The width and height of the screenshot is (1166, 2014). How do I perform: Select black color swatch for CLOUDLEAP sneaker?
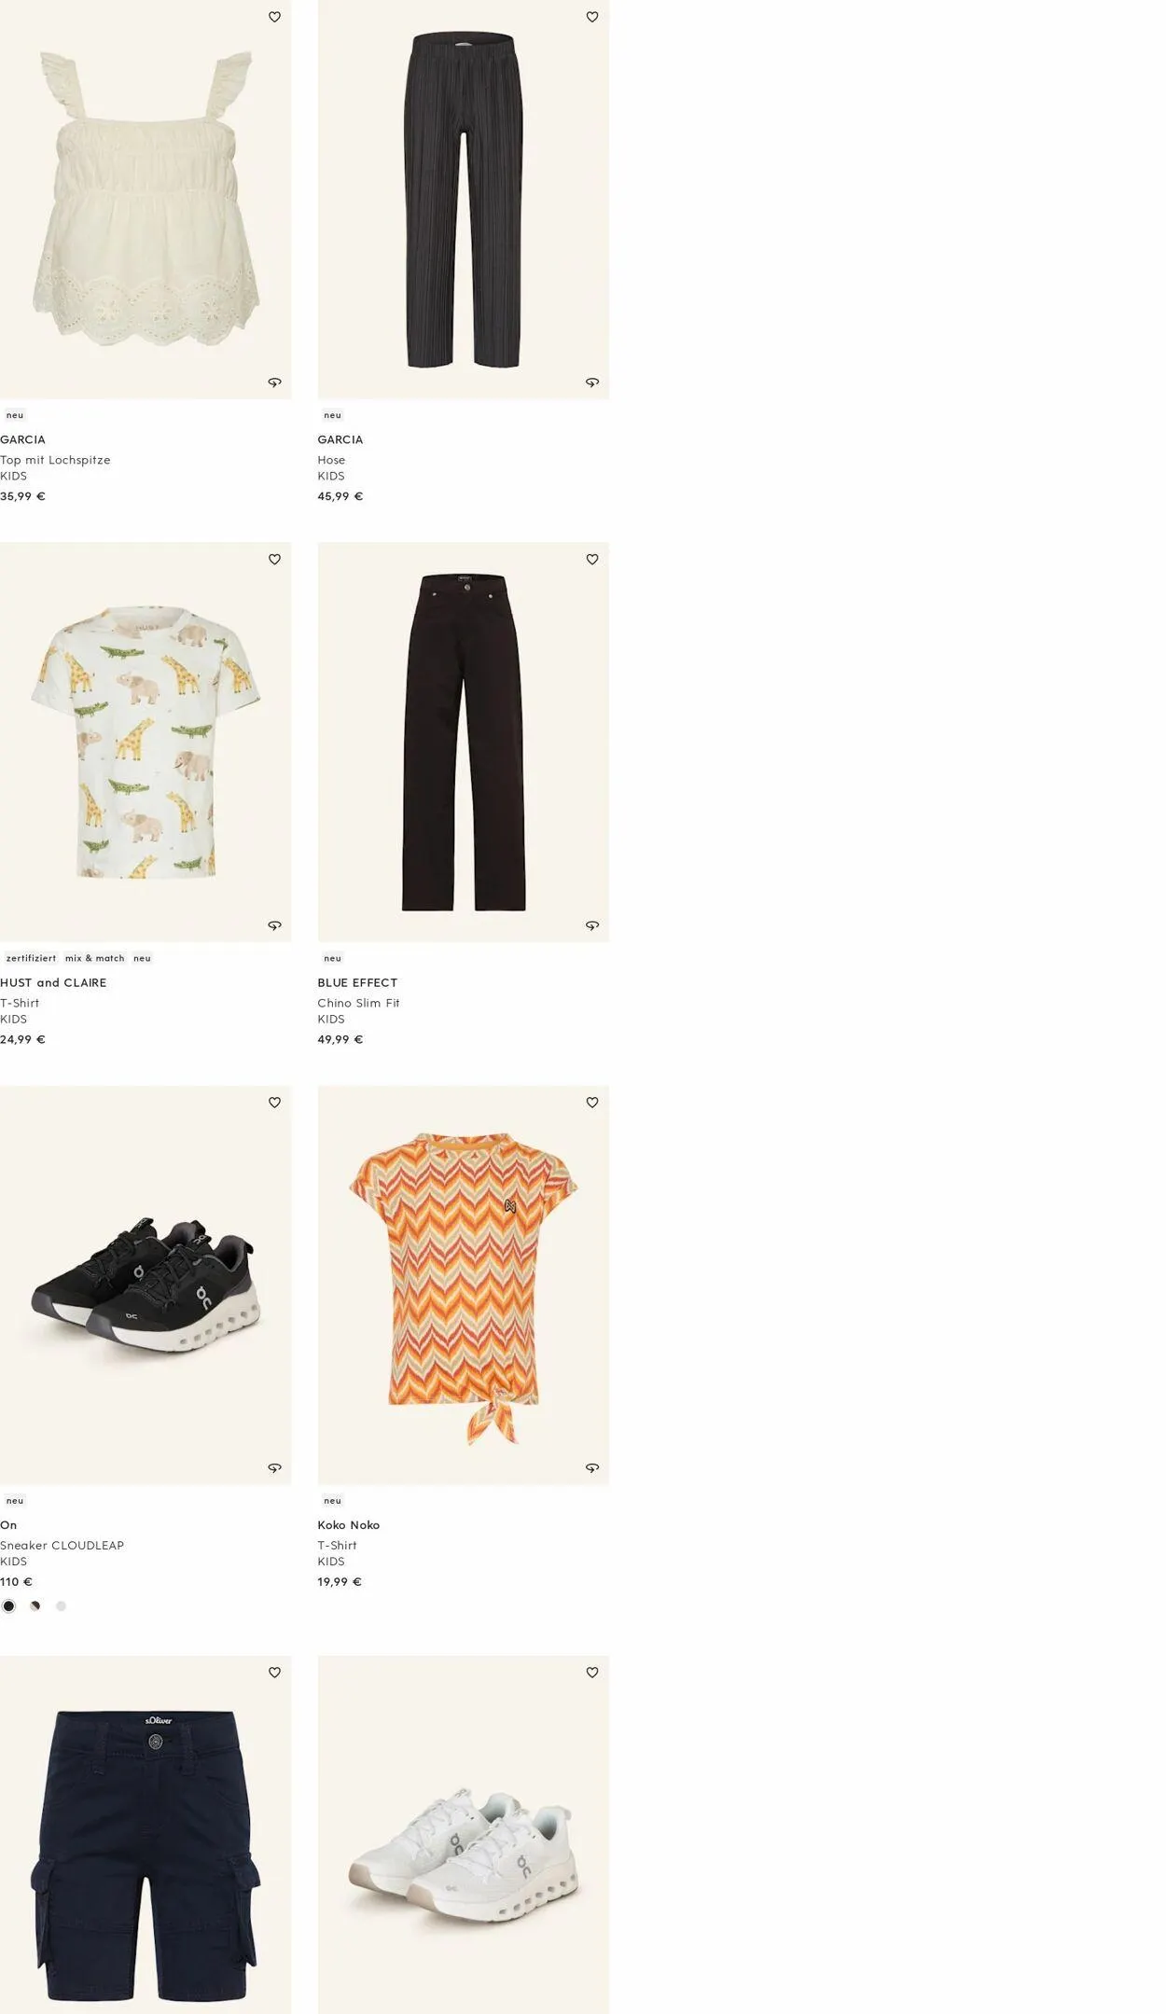pos(9,1606)
